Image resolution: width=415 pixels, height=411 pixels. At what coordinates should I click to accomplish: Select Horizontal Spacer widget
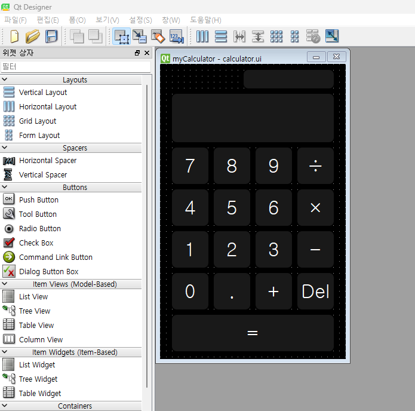48,161
